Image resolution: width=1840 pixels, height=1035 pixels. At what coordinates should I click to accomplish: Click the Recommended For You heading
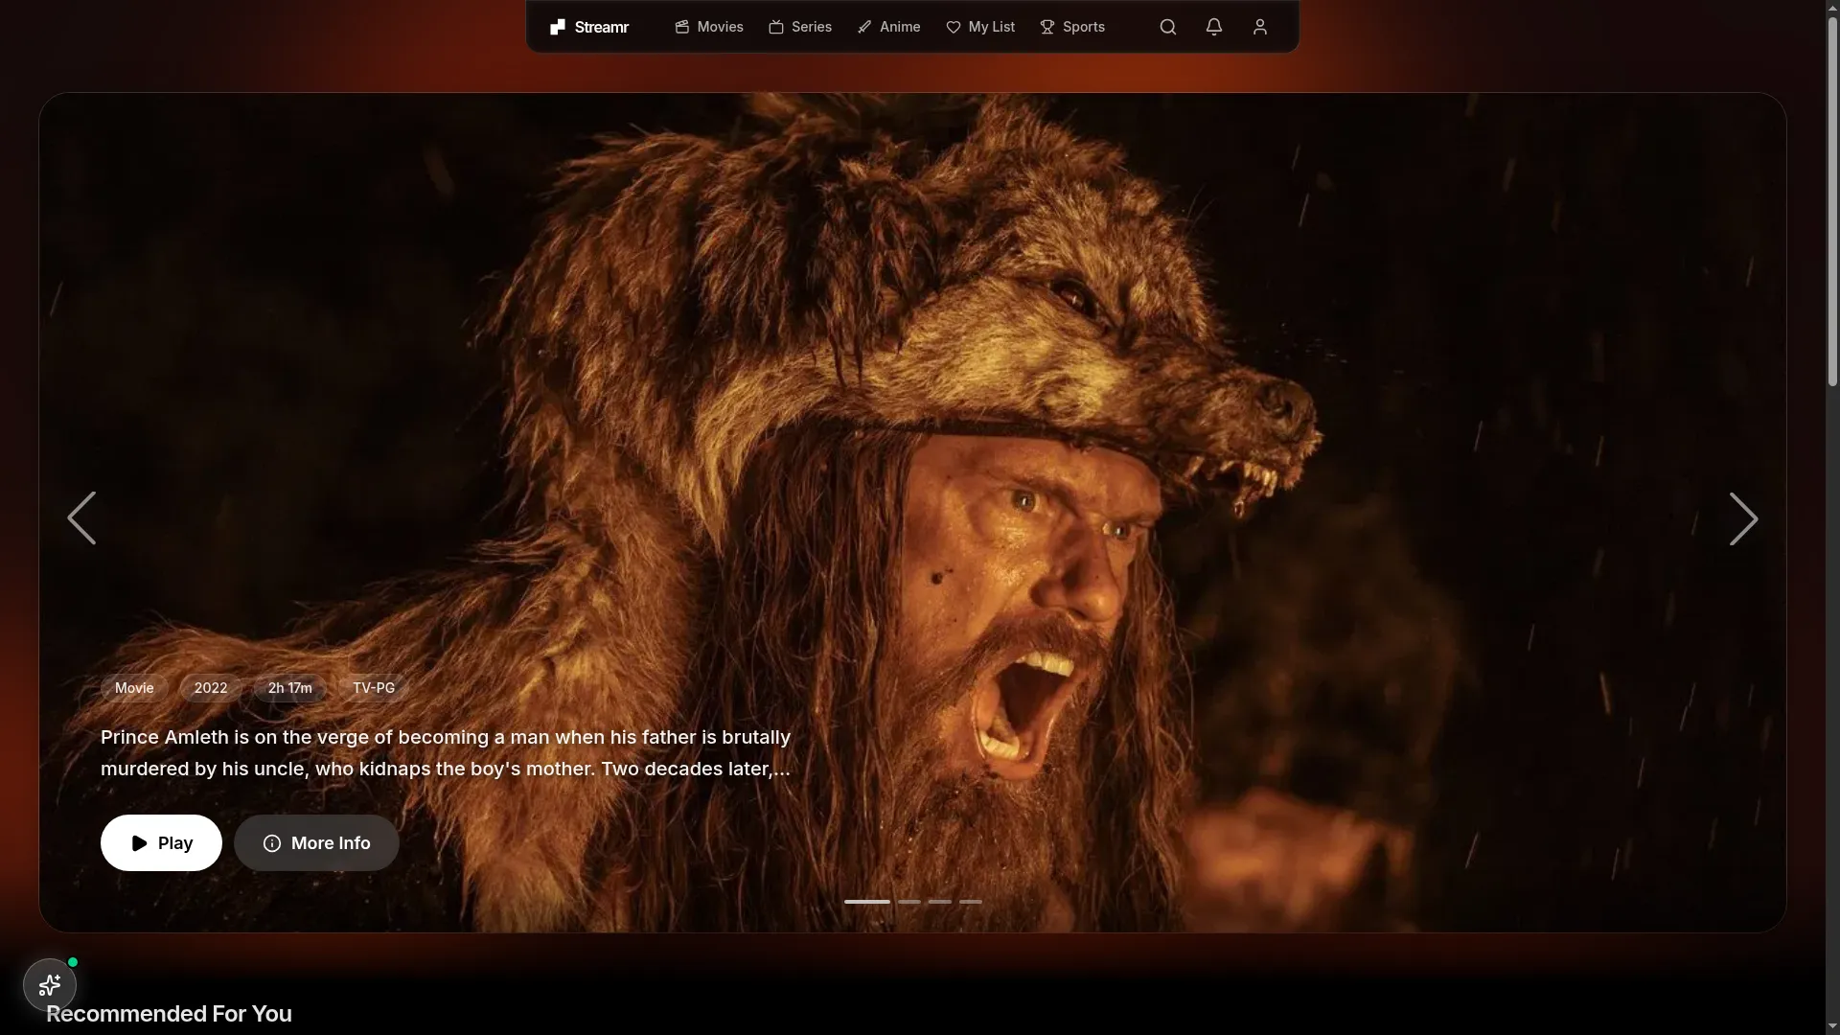169,1014
